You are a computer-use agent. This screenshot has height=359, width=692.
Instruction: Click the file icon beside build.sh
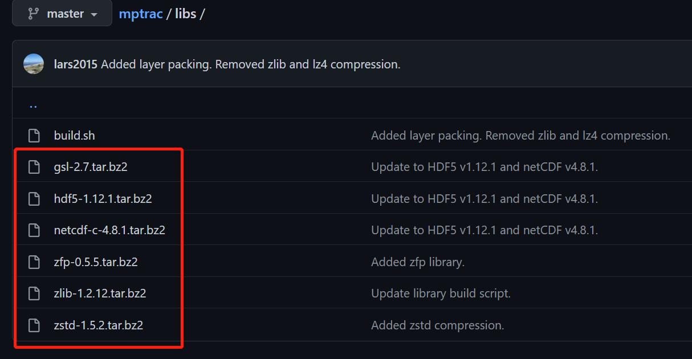click(34, 136)
